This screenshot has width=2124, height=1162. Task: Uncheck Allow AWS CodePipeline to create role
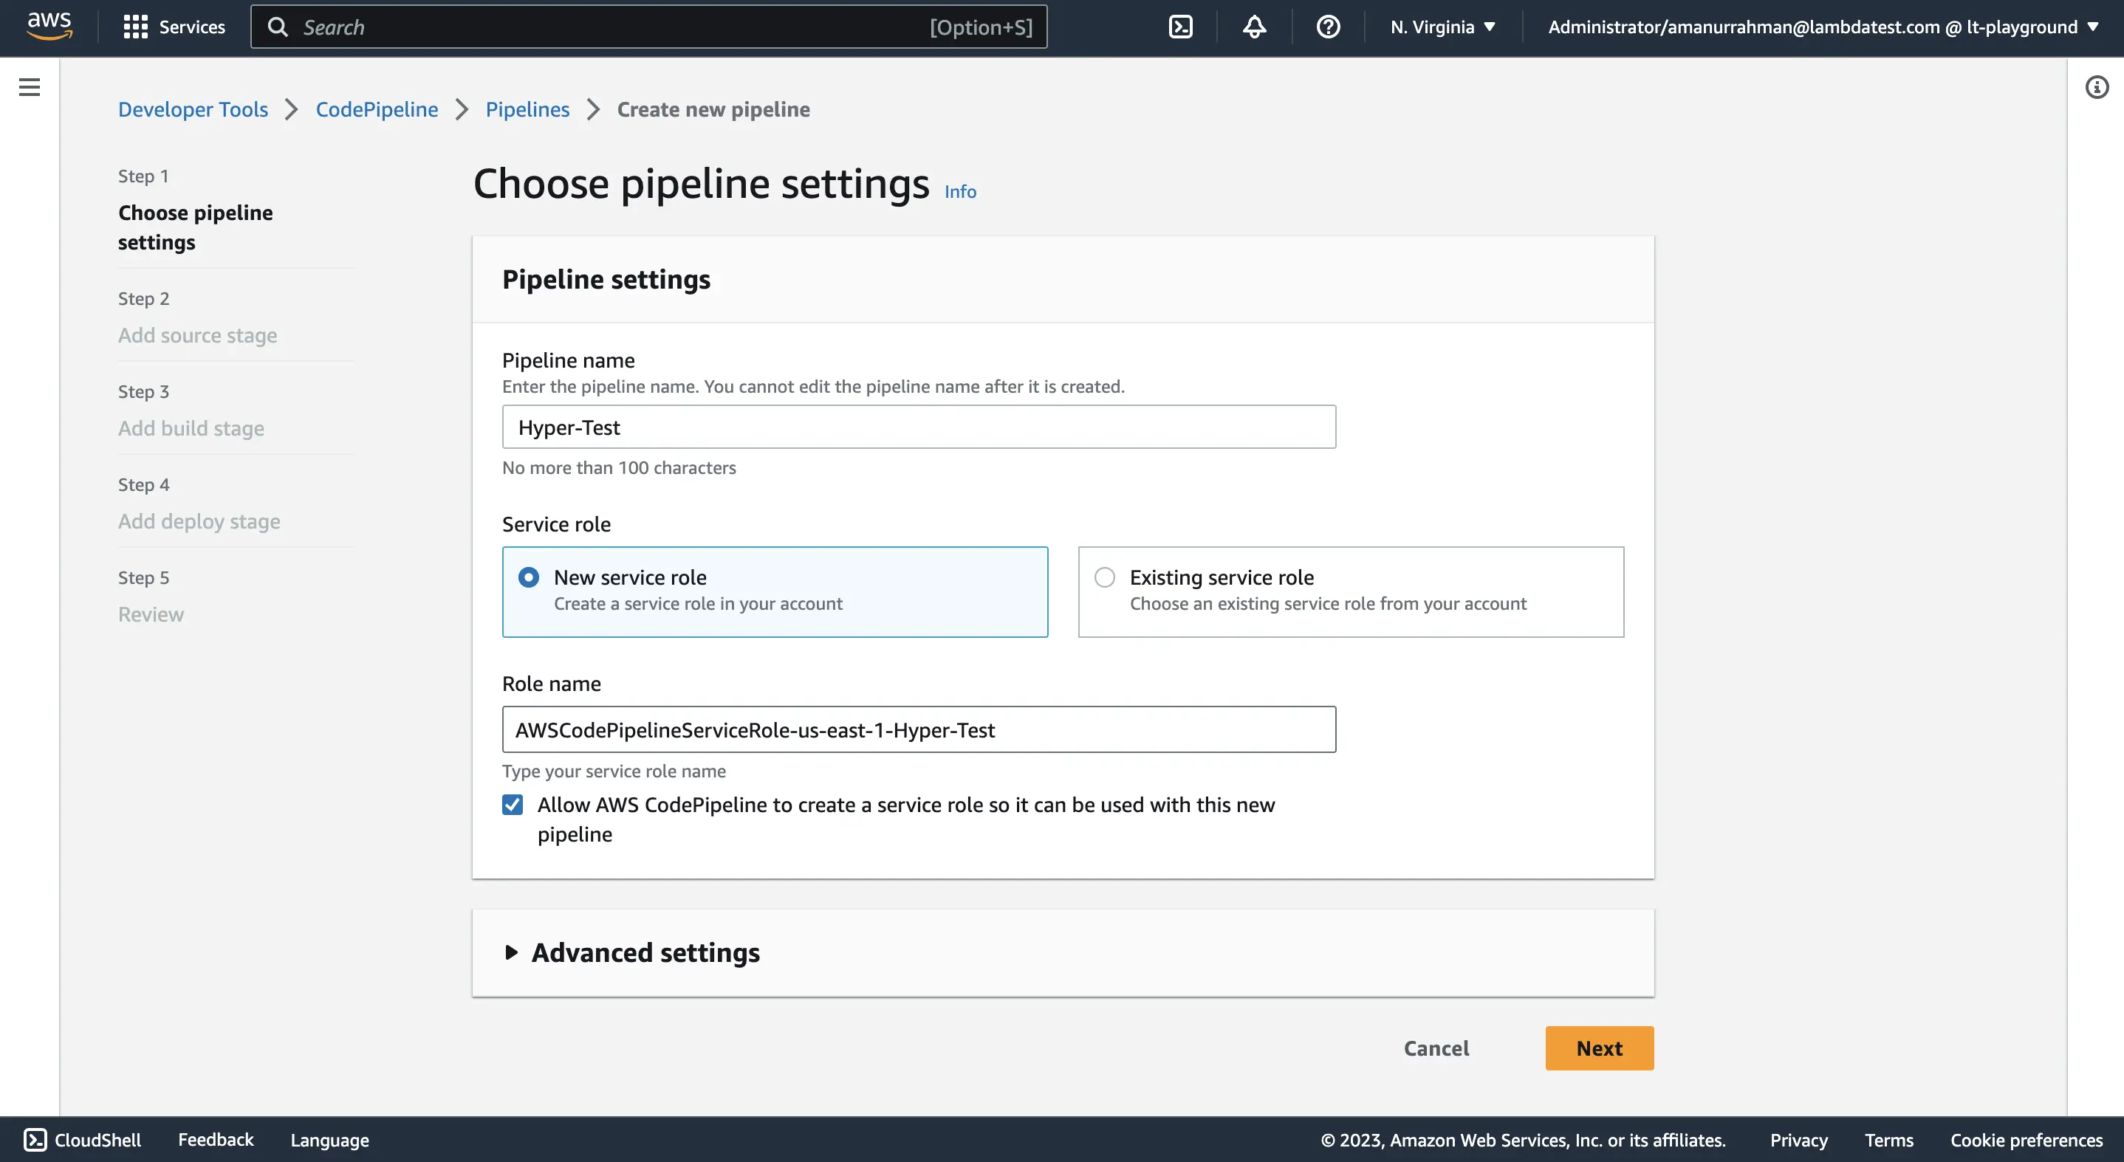pyautogui.click(x=512, y=805)
